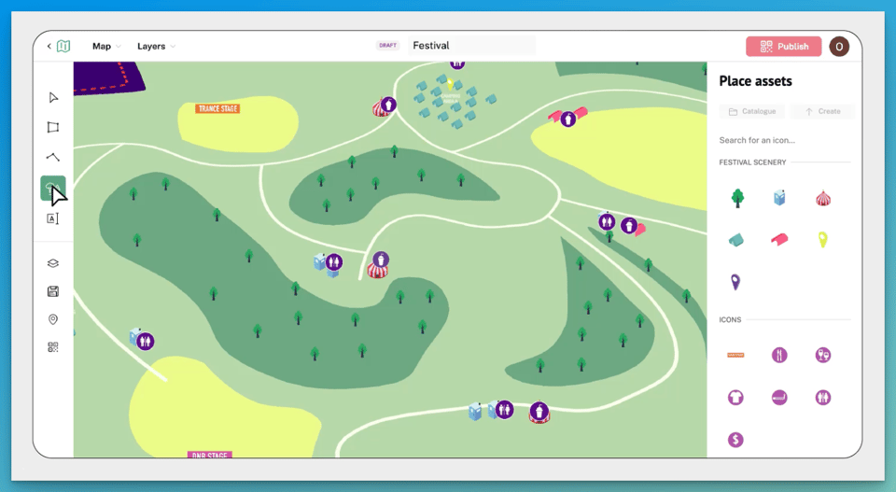This screenshot has height=492, width=896.
Task: Click the Search for an icon field
Action: (784, 140)
